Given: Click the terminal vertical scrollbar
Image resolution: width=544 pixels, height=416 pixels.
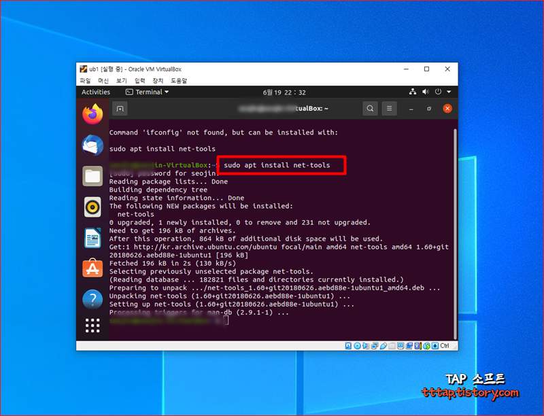Looking at the screenshot, I should click(x=455, y=234).
